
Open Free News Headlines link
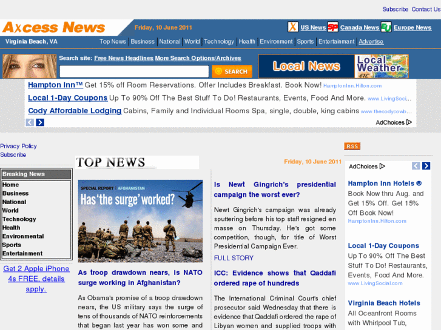pyautogui.click(x=124, y=58)
